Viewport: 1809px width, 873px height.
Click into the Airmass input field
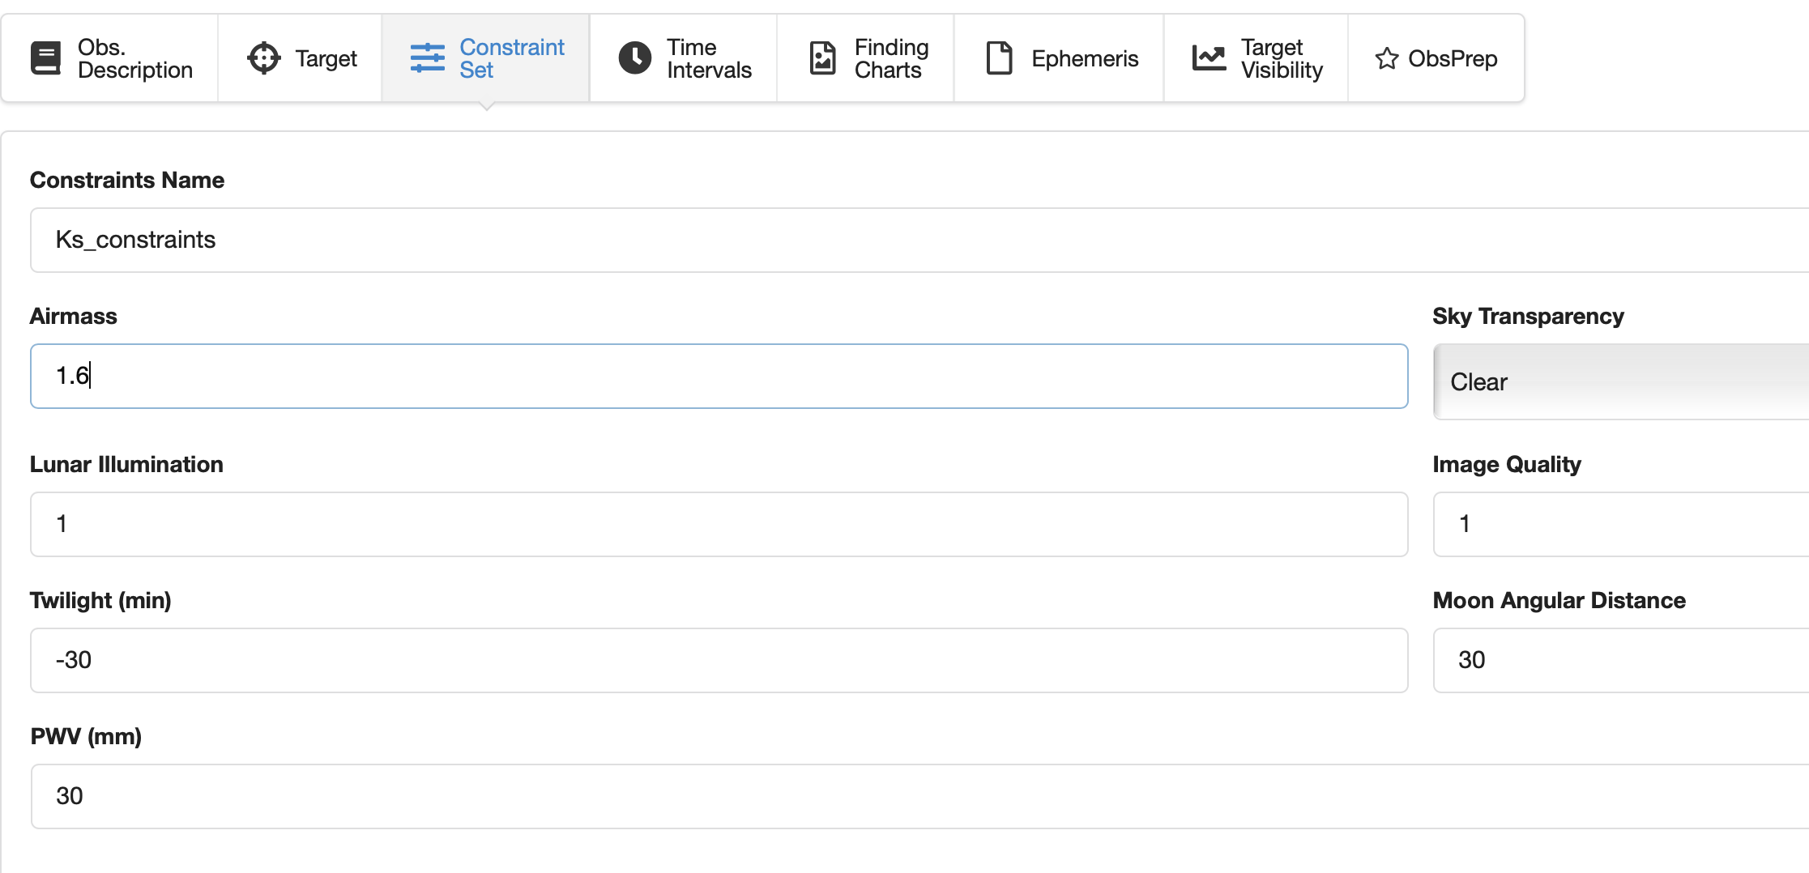[718, 376]
